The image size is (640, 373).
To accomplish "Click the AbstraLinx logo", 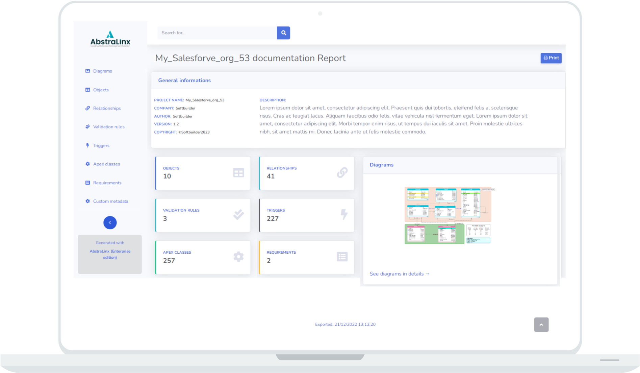I will pyautogui.click(x=110, y=39).
